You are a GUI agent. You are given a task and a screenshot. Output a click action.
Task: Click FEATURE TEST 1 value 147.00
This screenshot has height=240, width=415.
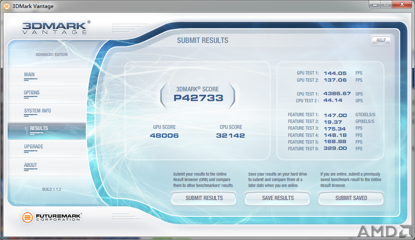pos(335,115)
